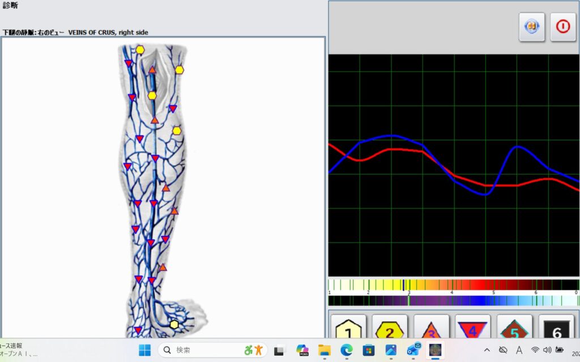
Task: Click the blue-orange globe button beside power
Action: (532, 27)
